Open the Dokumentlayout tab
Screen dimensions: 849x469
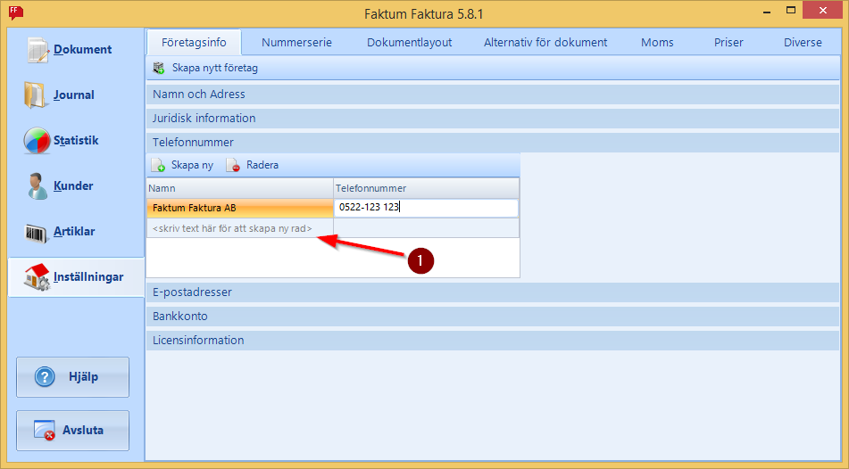pos(410,42)
